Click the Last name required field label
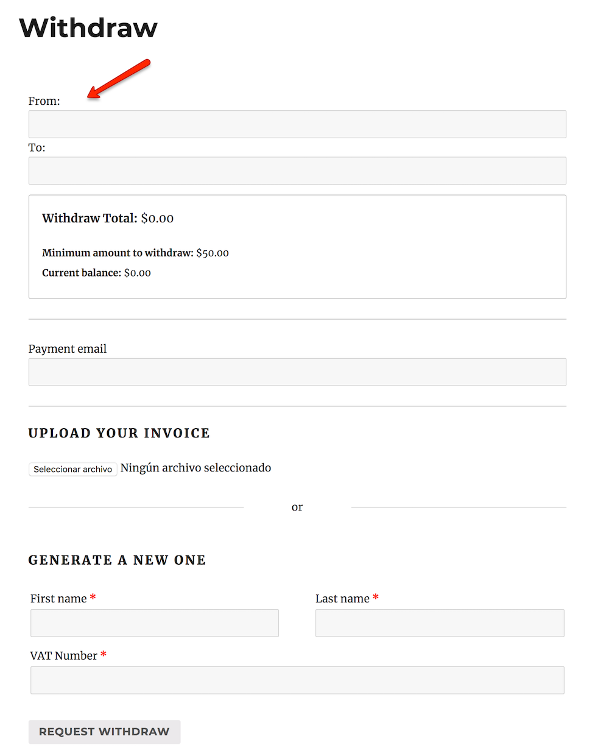This screenshot has height=748, width=609. (x=344, y=598)
